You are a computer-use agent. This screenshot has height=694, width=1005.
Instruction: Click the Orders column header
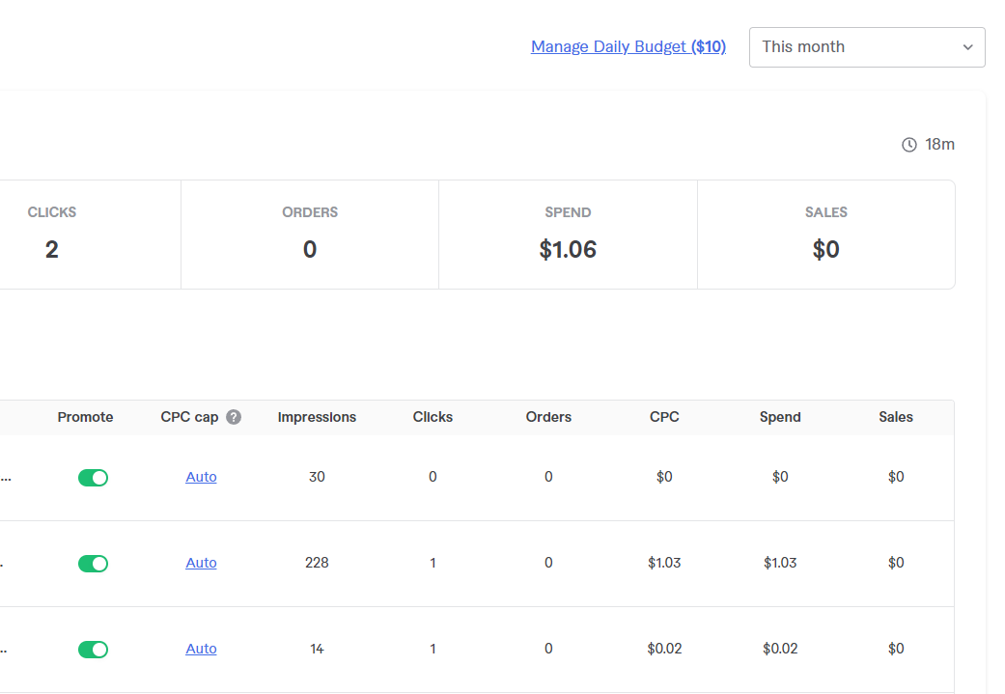point(548,417)
